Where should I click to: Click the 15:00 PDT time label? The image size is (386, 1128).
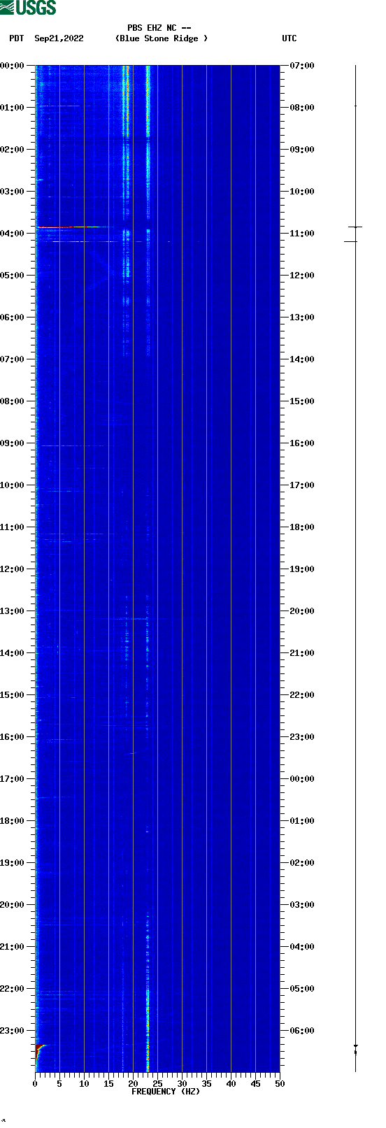(13, 695)
